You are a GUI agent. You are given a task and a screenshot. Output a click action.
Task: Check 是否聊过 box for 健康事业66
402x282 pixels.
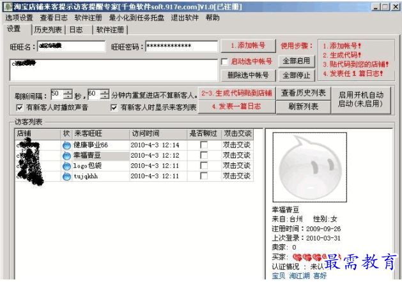(x=204, y=145)
